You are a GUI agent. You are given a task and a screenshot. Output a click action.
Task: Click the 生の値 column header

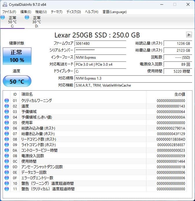pyautogui.click(x=166, y=94)
